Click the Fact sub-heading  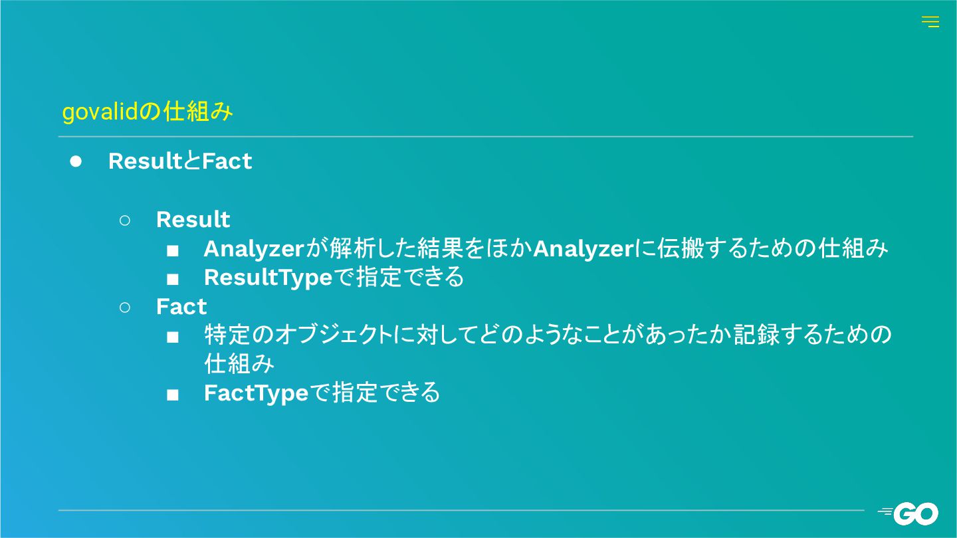point(181,307)
